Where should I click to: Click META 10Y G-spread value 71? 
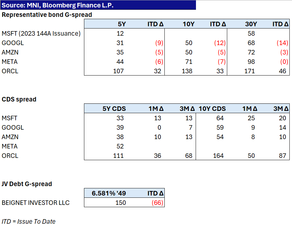pos(189,62)
